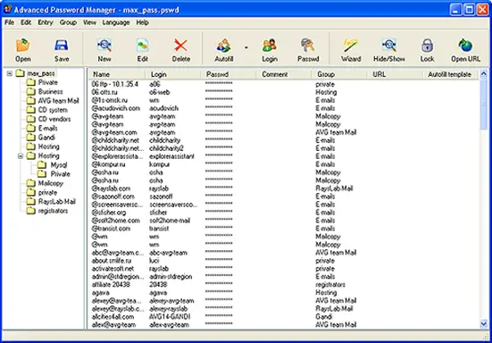Sort by the URL column header

tap(395, 74)
